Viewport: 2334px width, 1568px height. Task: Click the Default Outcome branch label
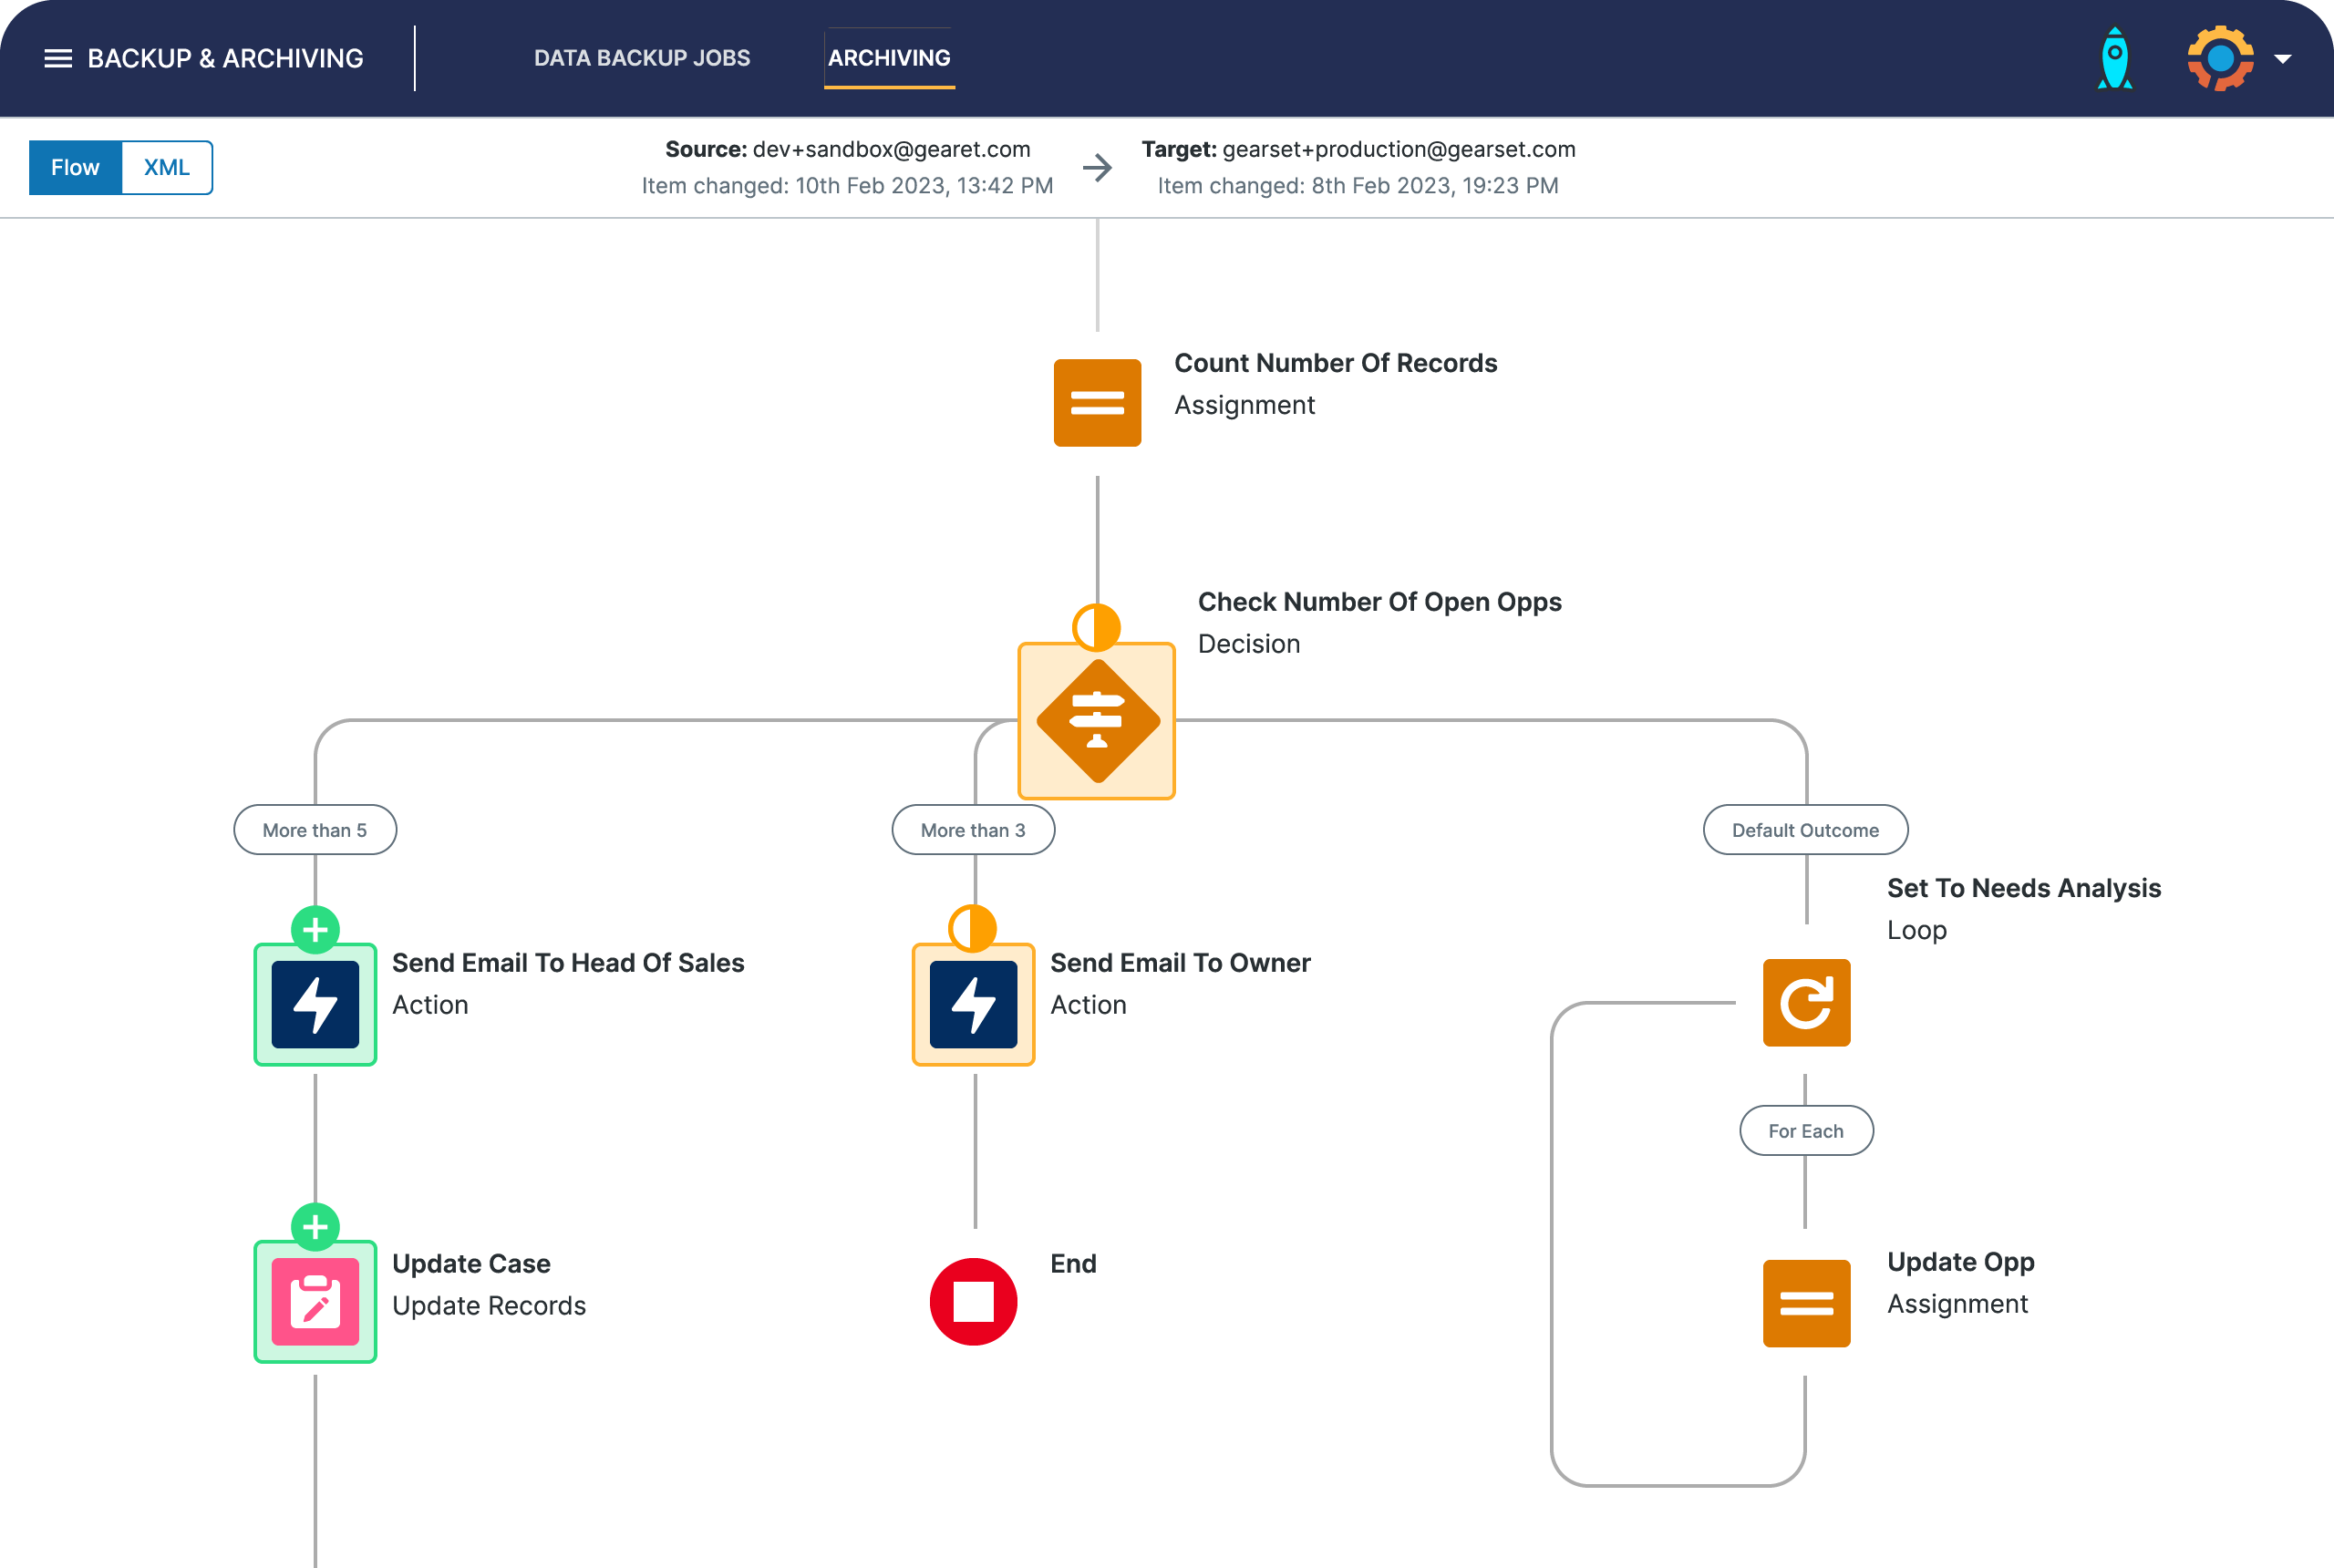[1805, 829]
